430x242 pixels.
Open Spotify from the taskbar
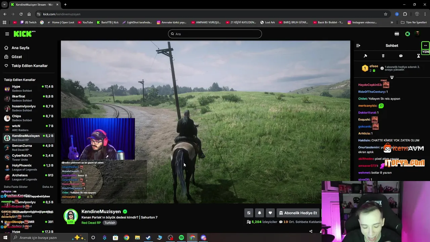[181, 238]
